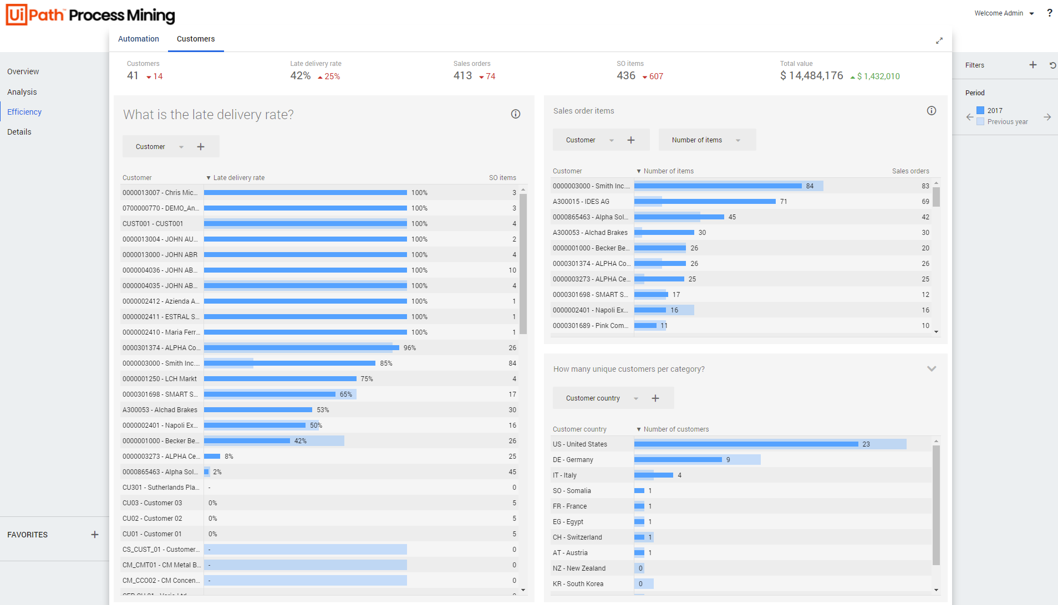Select A300053 - Alchad Brakes in late delivery

coord(319,410)
